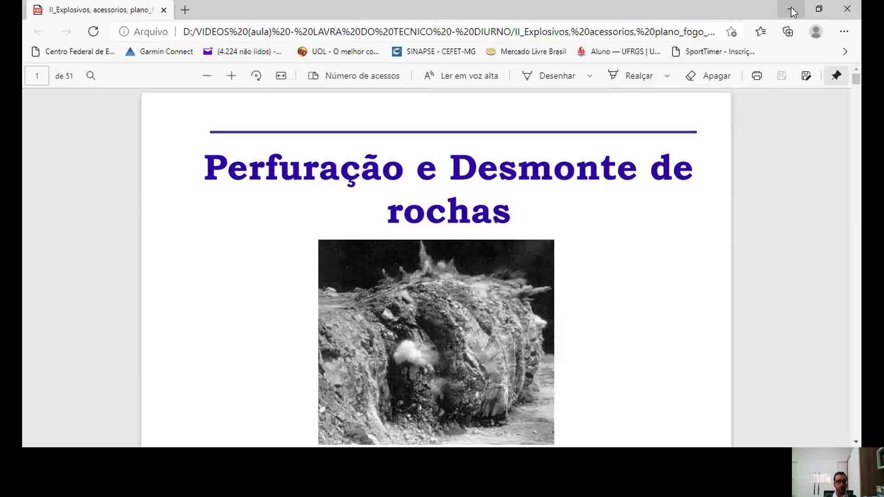884x497 pixels.
Task: Click the PDF vertical scrollbar thumb
Action: coord(856,79)
